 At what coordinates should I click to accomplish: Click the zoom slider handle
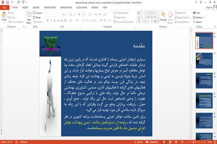coord(193,142)
